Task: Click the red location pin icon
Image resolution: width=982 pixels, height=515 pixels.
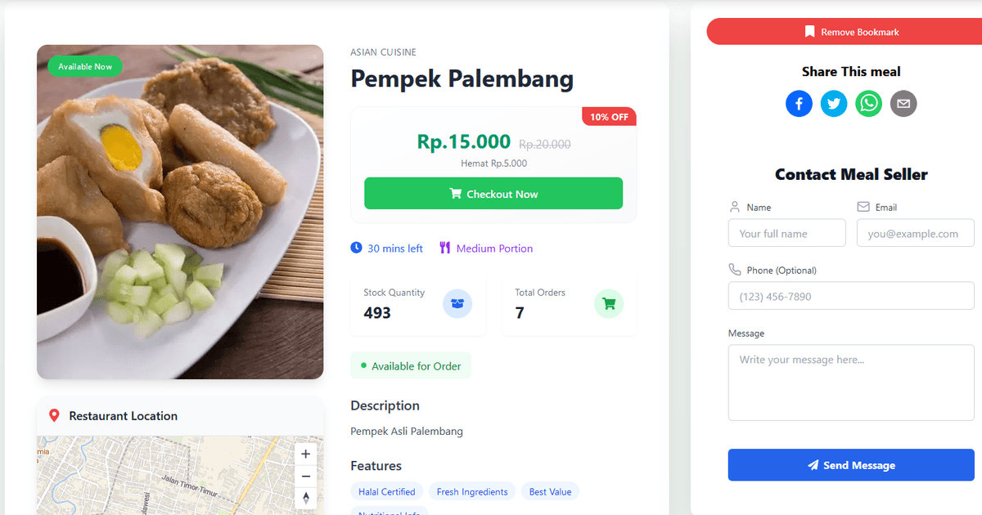Action: 54,416
